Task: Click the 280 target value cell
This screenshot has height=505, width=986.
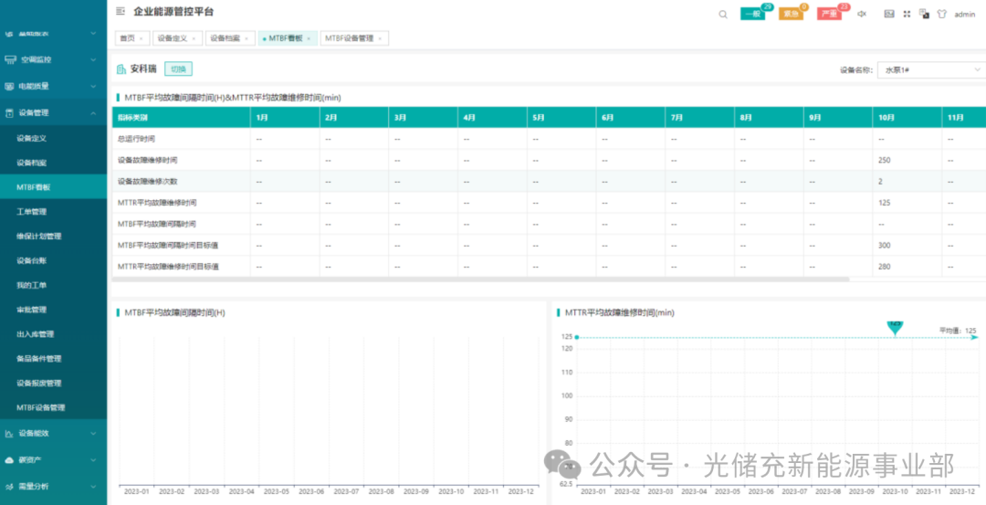Action: (x=884, y=267)
